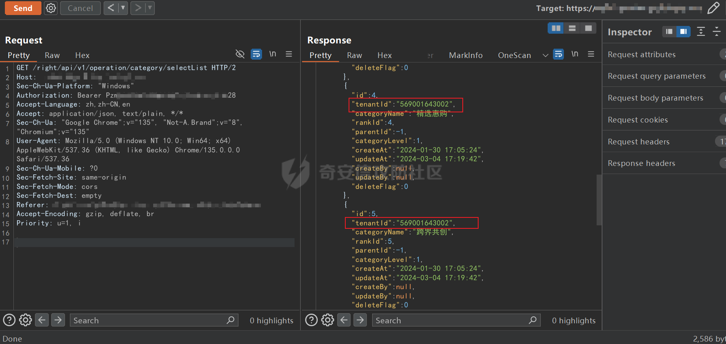Open the MarkInfo response tab
Image resolution: width=726 pixels, height=344 pixels.
coord(466,55)
